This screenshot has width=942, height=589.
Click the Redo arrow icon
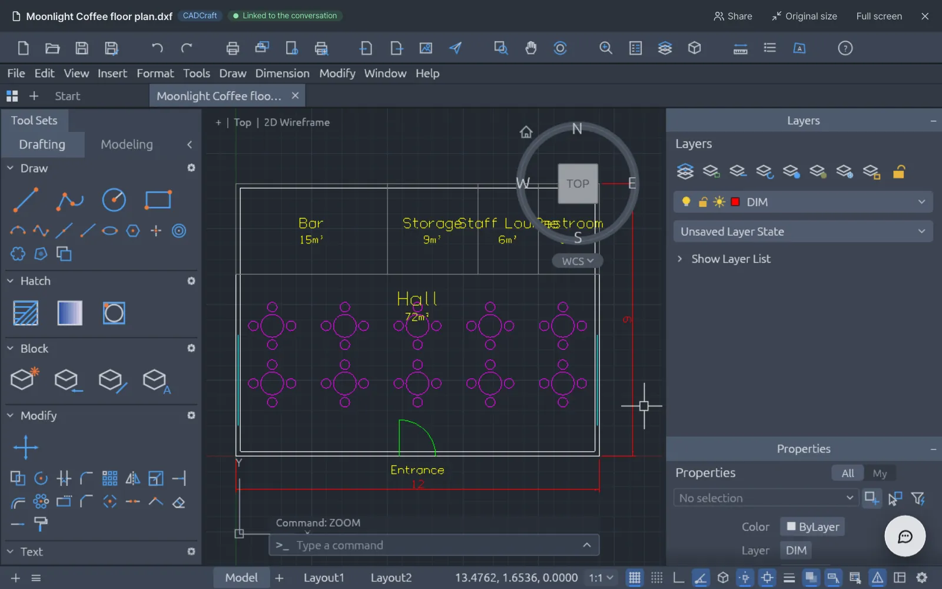coord(187,48)
